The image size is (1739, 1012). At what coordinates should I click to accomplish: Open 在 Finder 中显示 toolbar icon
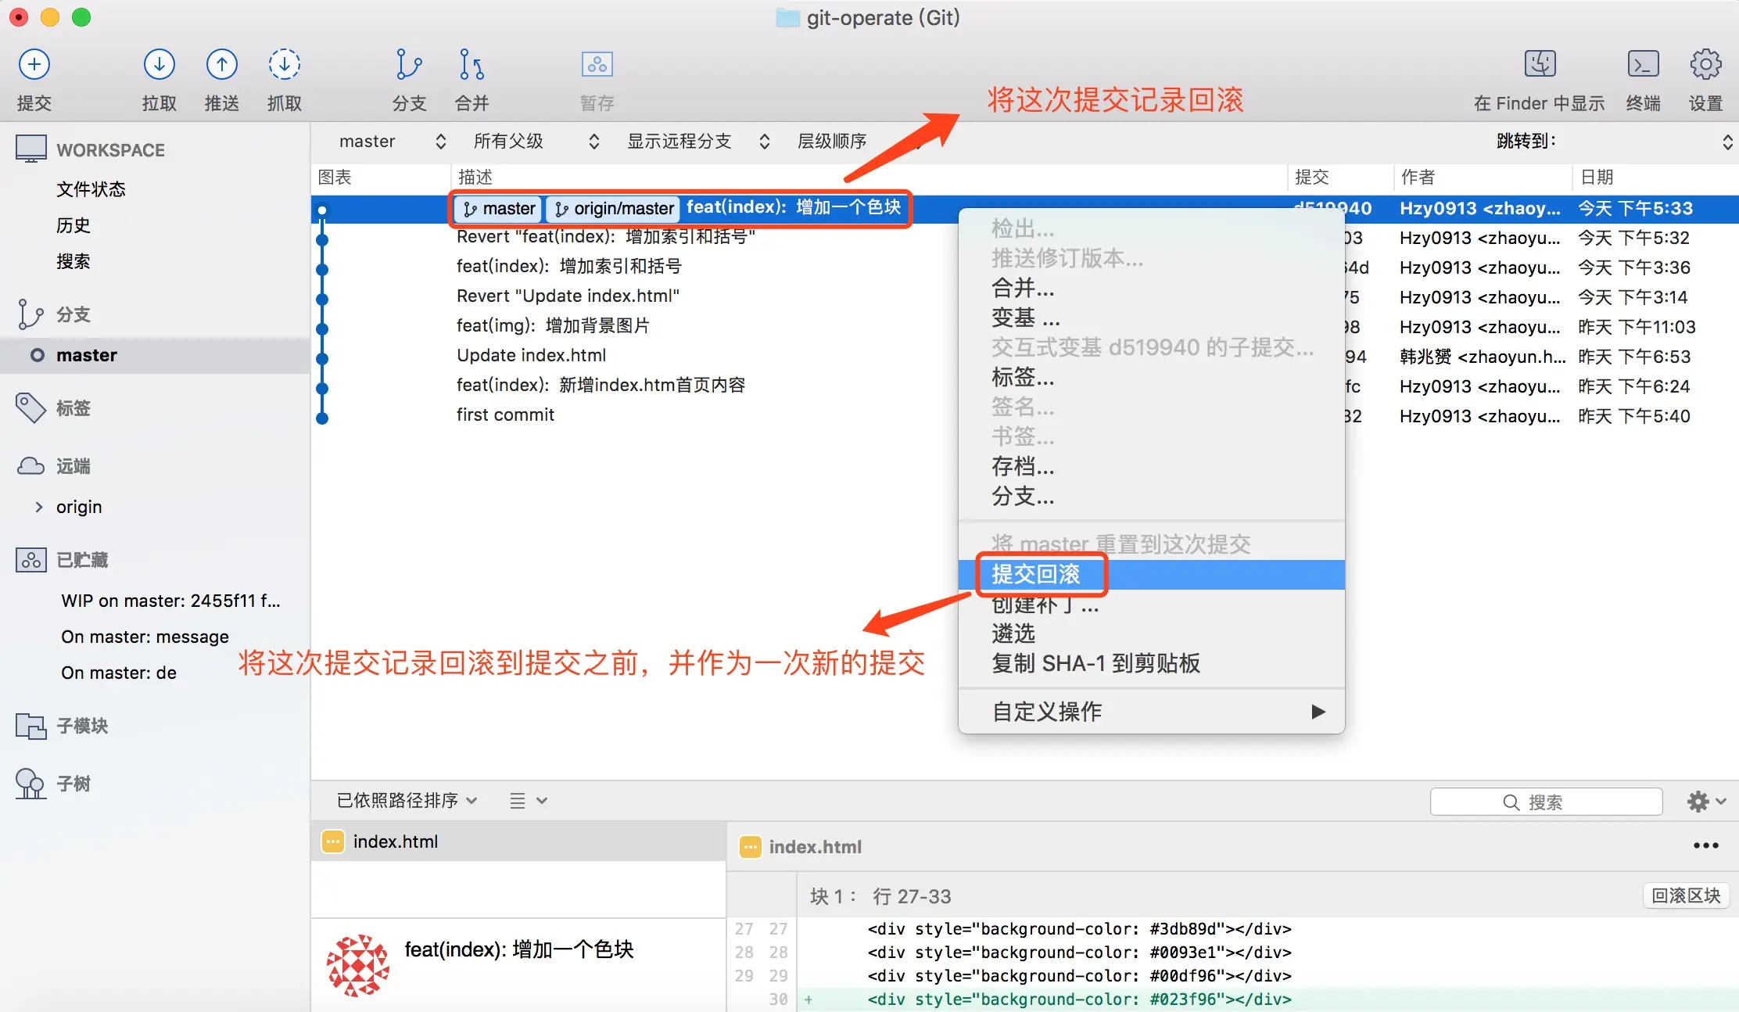1540,64
